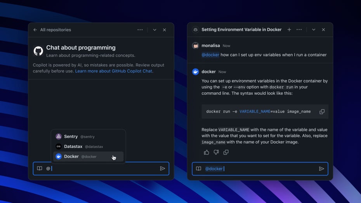Close the All repositories chat panel
Screen dimensions: 361x203
coord(165,30)
